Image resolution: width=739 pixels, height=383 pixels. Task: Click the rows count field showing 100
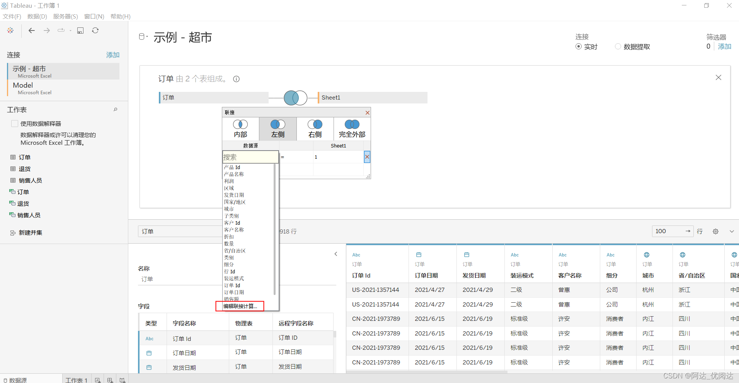click(x=673, y=231)
